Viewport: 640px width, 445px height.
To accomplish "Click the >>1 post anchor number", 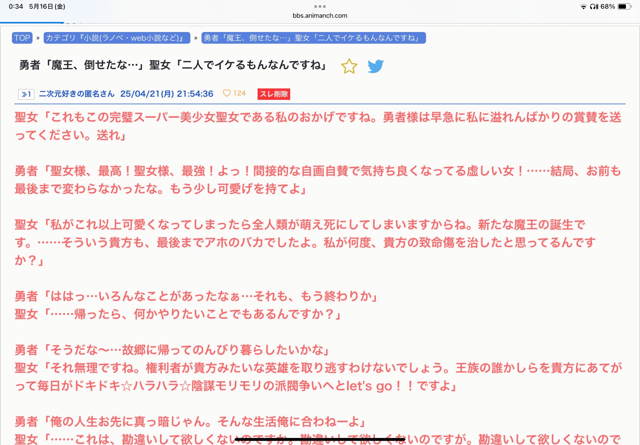I will tap(26, 94).
